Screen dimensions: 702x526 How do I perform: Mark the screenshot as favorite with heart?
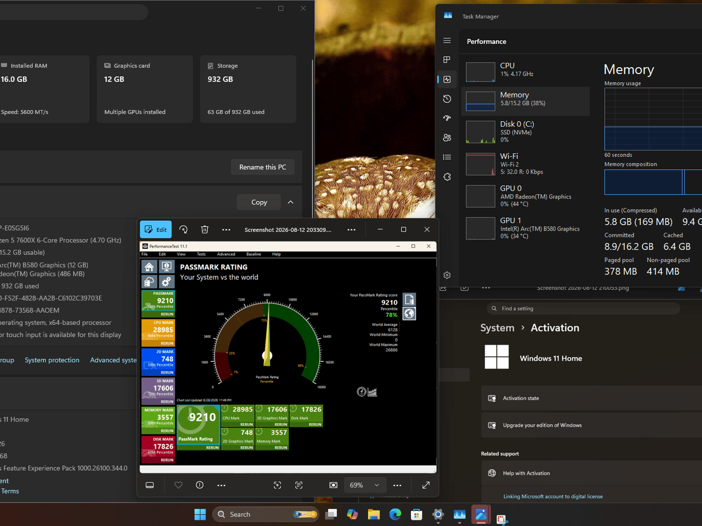(178, 485)
